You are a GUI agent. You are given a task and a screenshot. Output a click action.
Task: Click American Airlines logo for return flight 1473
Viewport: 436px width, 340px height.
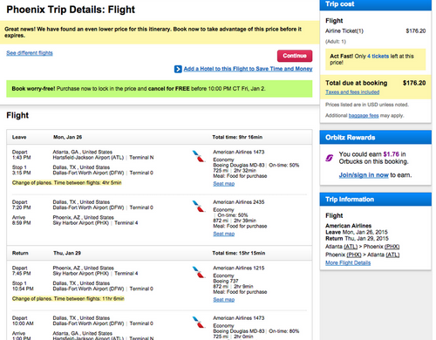[x=199, y=322]
